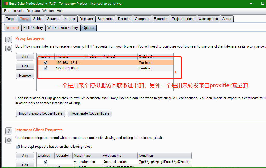Select the 192.168.163.1 listener interface cell

pyautogui.click(x=69, y=63)
